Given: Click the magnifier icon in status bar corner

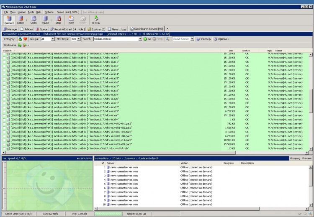Looking at the screenshot, I should [x=310, y=214].
